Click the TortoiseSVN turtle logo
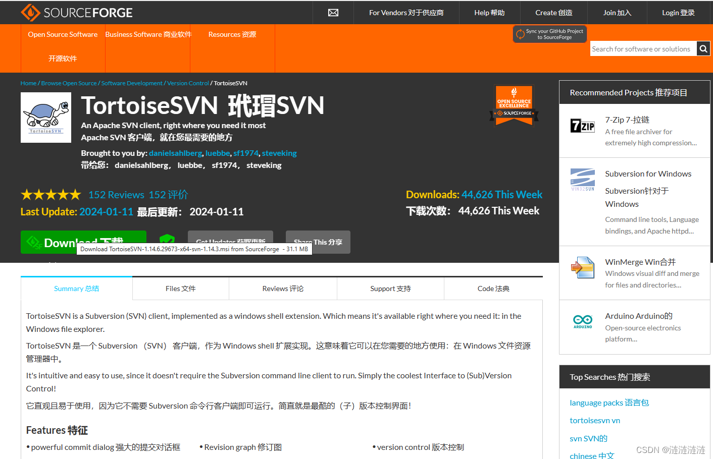The height and width of the screenshot is (459, 713). point(46,118)
